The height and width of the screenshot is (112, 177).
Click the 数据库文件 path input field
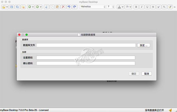coord(86,45)
